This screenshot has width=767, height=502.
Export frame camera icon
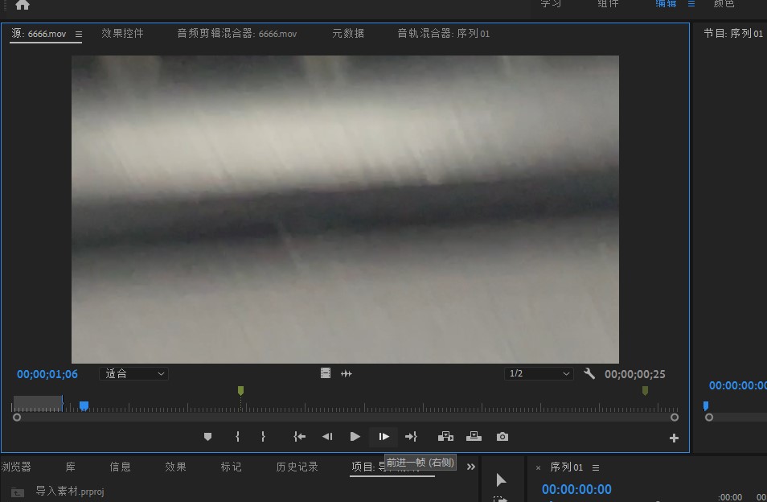(x=502, y=437)
